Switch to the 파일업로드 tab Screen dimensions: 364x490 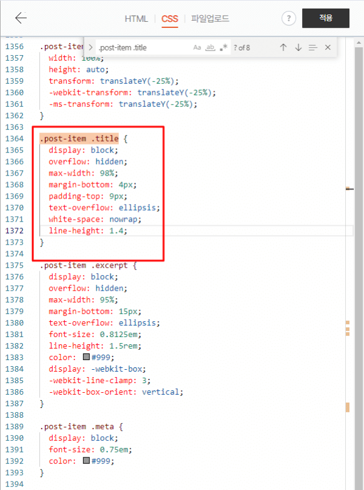210,18
